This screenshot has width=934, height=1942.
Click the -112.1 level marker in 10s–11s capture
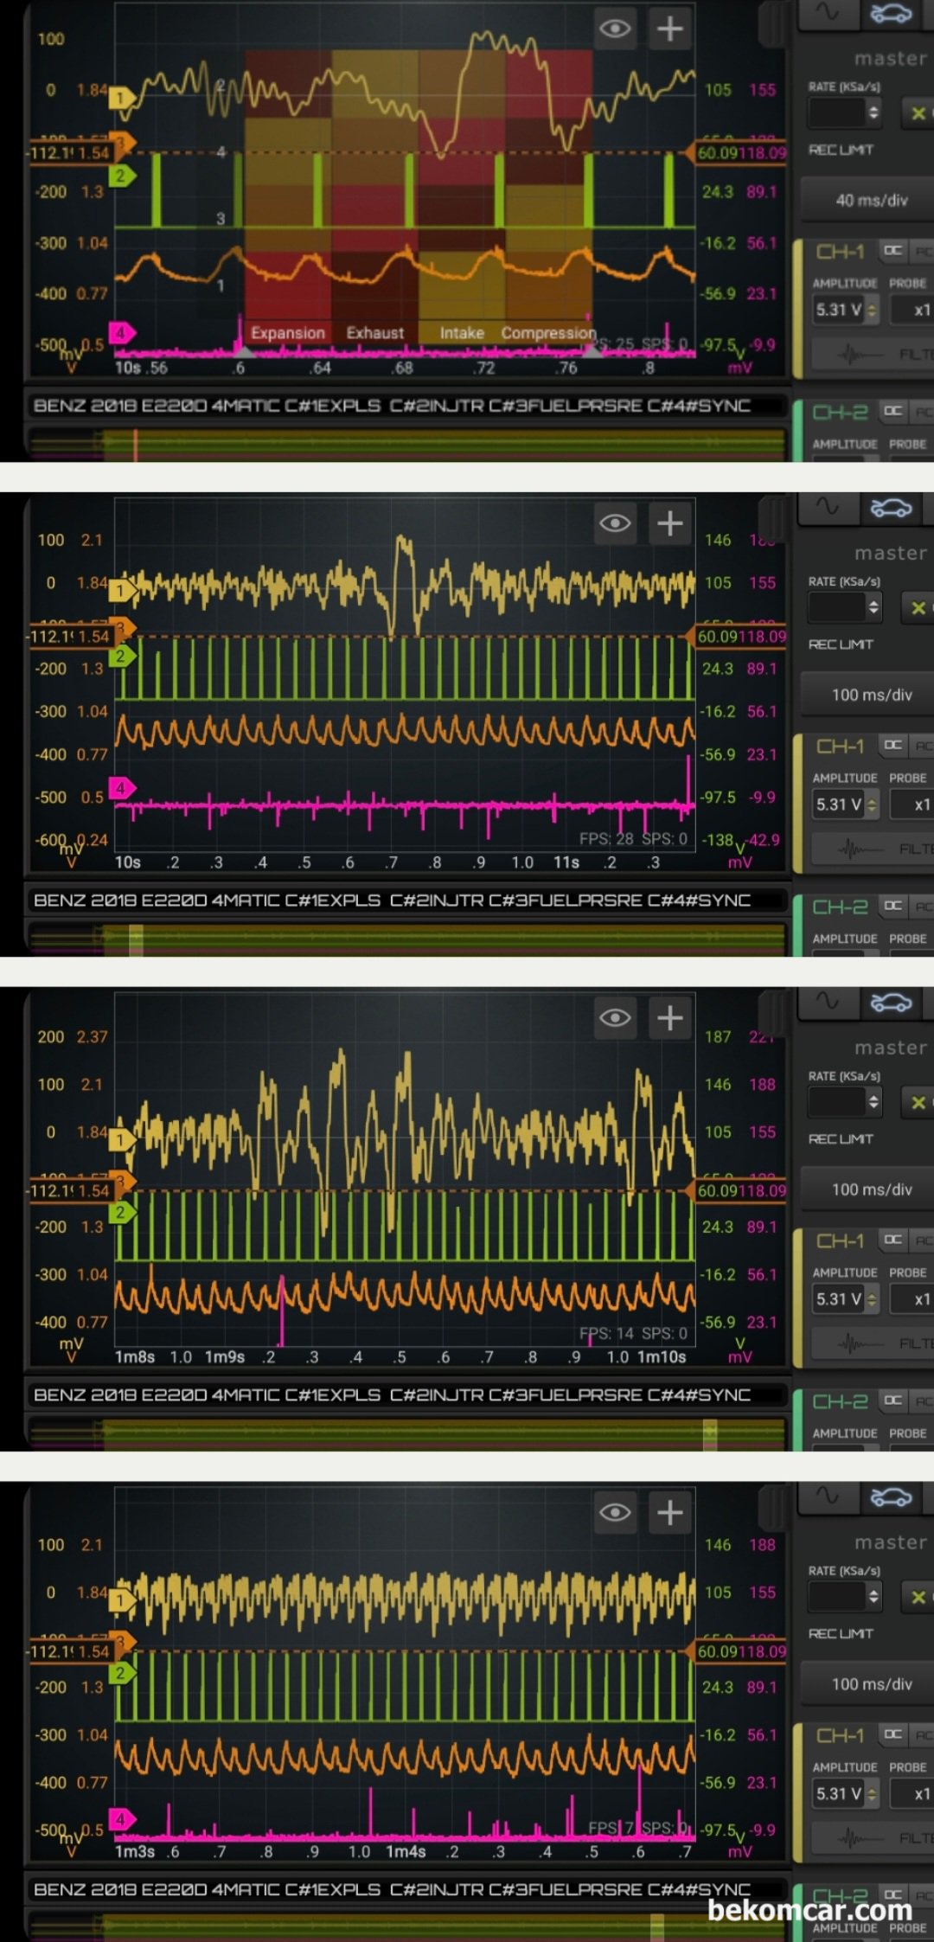pos(71,637)
